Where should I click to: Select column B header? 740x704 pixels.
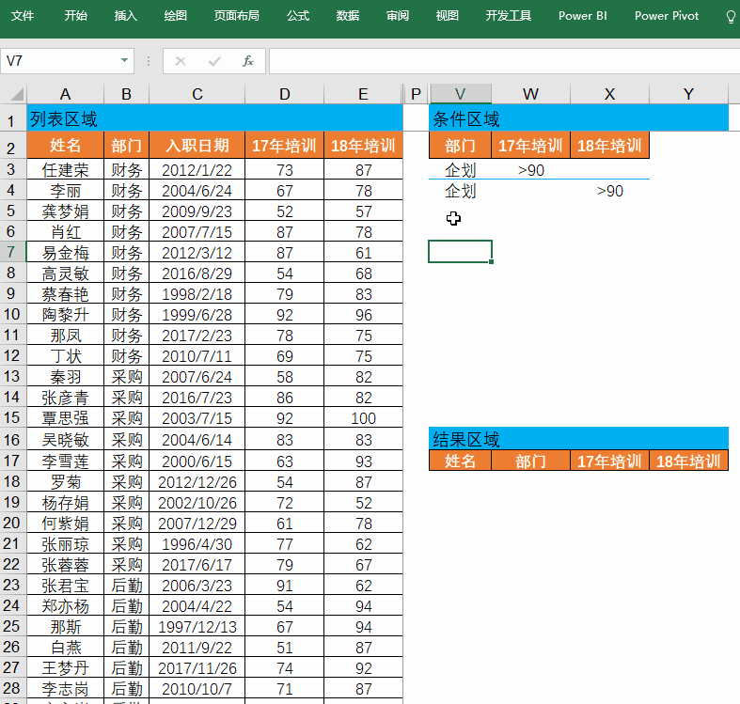[x=127, y=94]
